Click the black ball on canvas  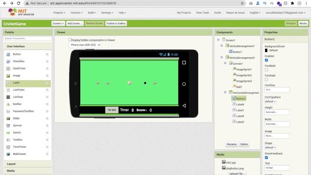145,83
